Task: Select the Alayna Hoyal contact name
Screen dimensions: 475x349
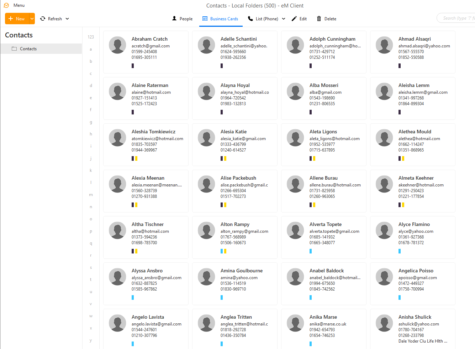Action: [235, 85]
